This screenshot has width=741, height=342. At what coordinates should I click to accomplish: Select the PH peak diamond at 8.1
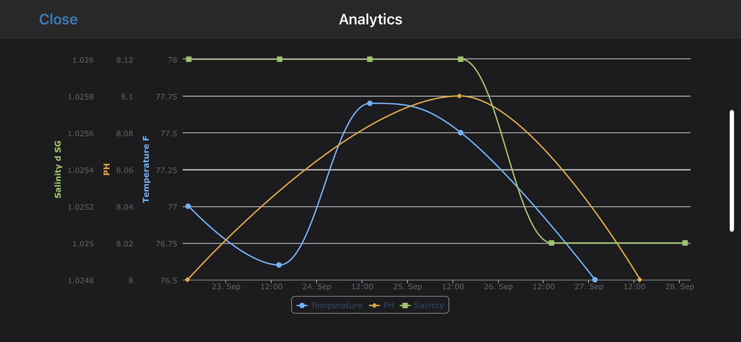[x=459, y=96]
